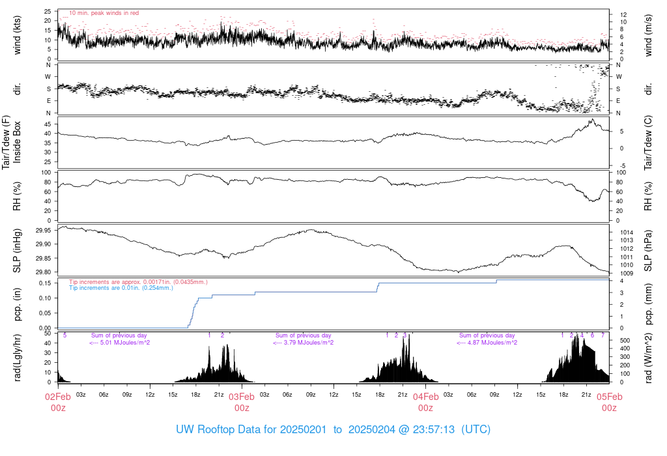Click the '0.15' tick on the precipitation axis

(45, 283)
